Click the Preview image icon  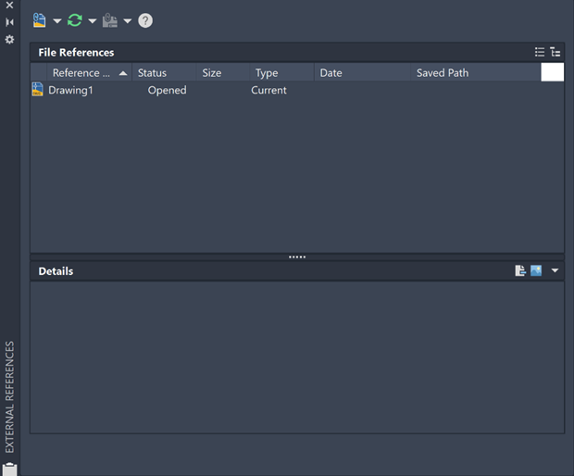coord(536,271)
